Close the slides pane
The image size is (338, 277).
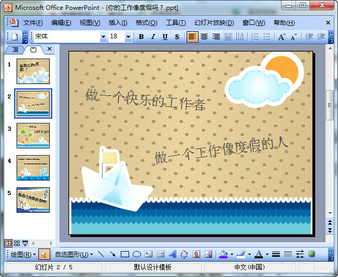point(49,49)
